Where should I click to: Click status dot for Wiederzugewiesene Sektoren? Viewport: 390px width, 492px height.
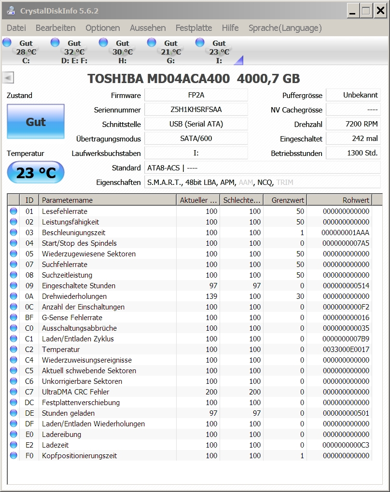click(x=14, y=253)
